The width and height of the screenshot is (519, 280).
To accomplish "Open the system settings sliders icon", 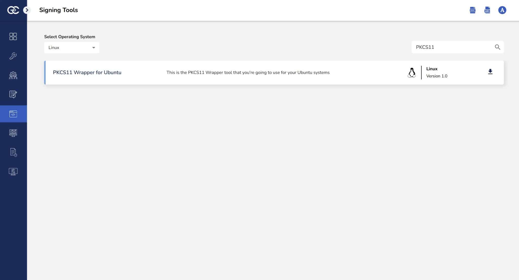I will (13, 171).
